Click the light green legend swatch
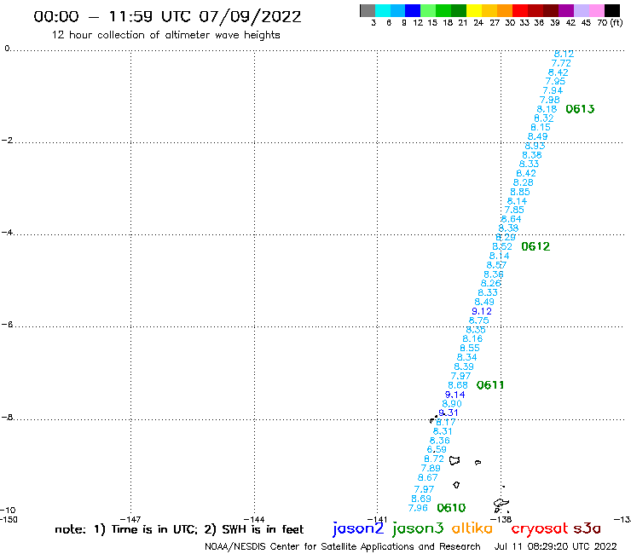This screenshot has width=631, height=554. coord(428,10)
